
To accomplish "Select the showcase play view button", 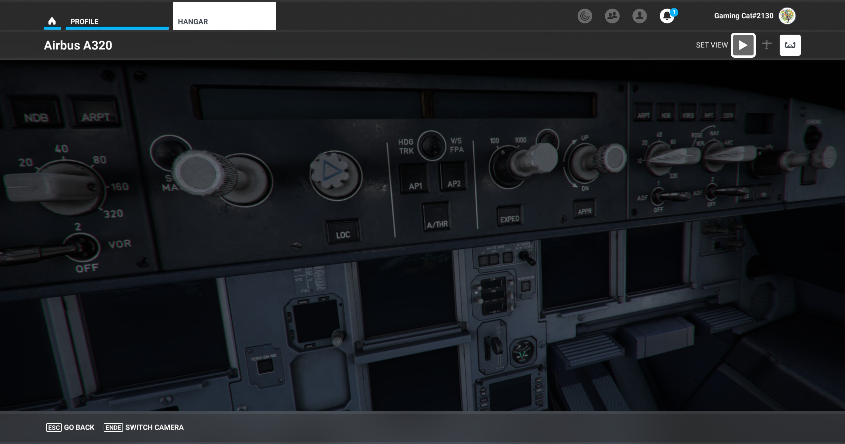I will [743, 45].
